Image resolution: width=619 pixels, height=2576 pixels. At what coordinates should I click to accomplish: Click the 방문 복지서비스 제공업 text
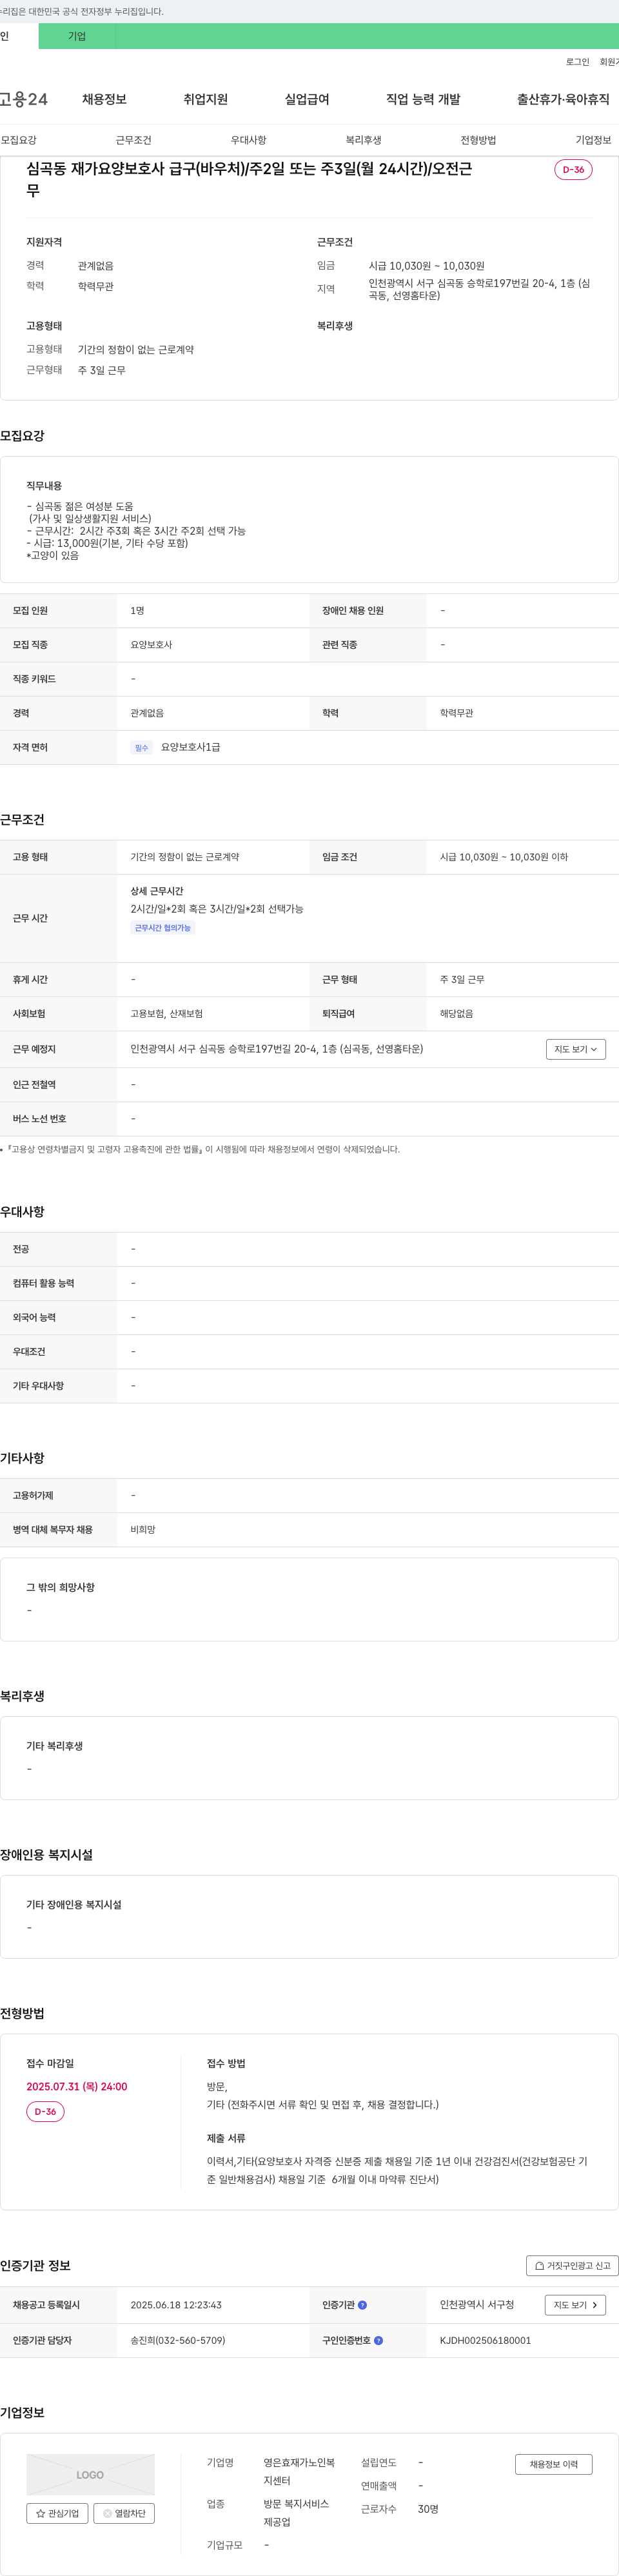296,2513
